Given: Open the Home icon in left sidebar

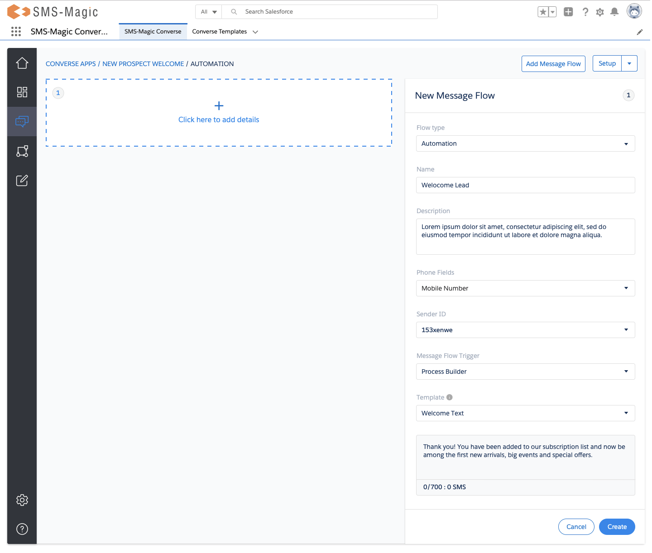Looking at the screenshot, I should 22,63.
